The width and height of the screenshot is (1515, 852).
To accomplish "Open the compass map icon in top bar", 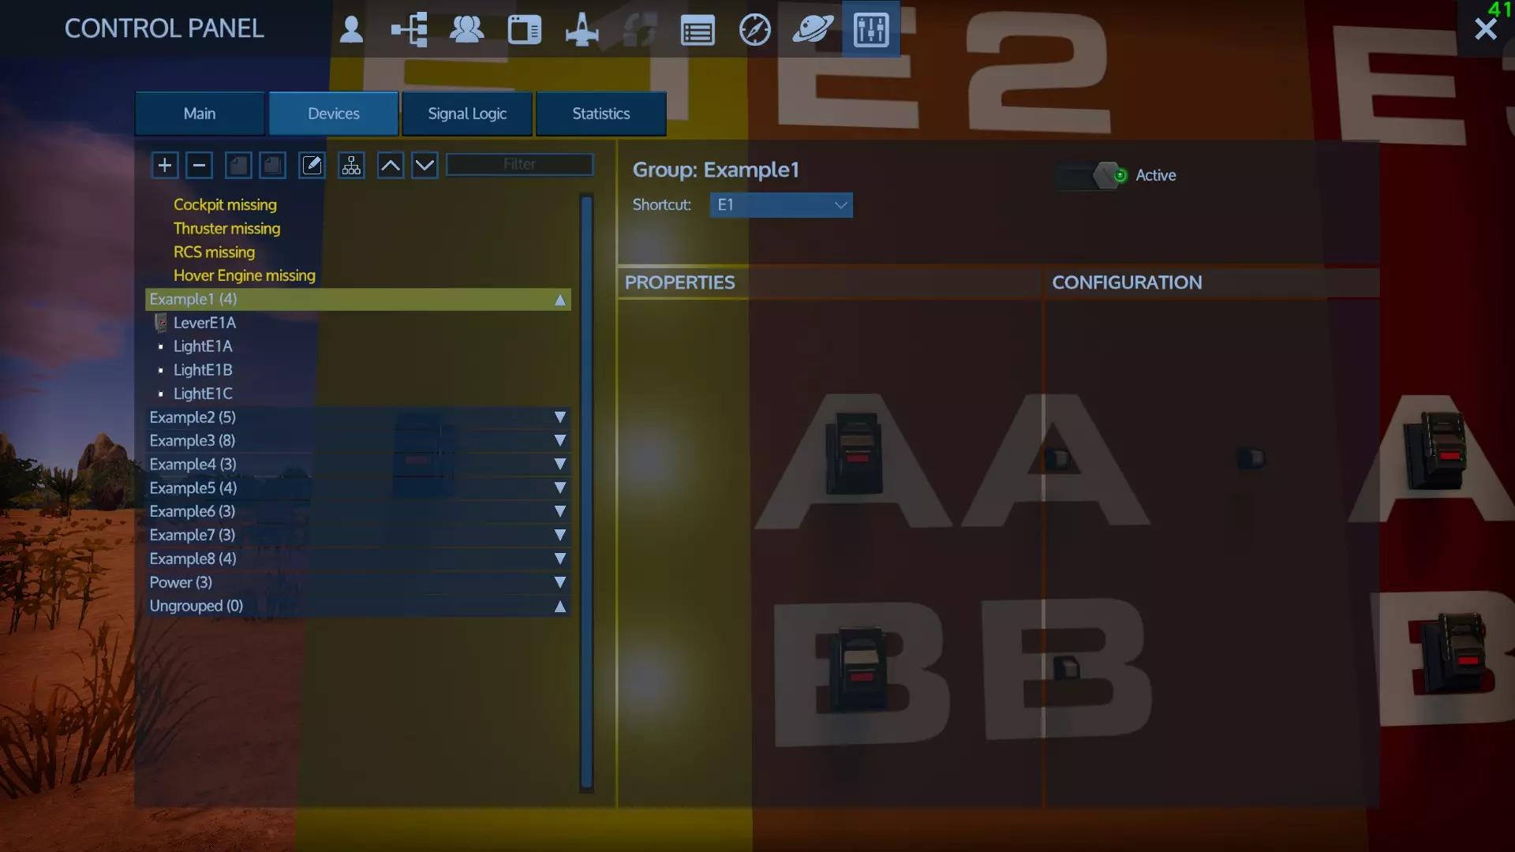I will [x=754, y=30].
